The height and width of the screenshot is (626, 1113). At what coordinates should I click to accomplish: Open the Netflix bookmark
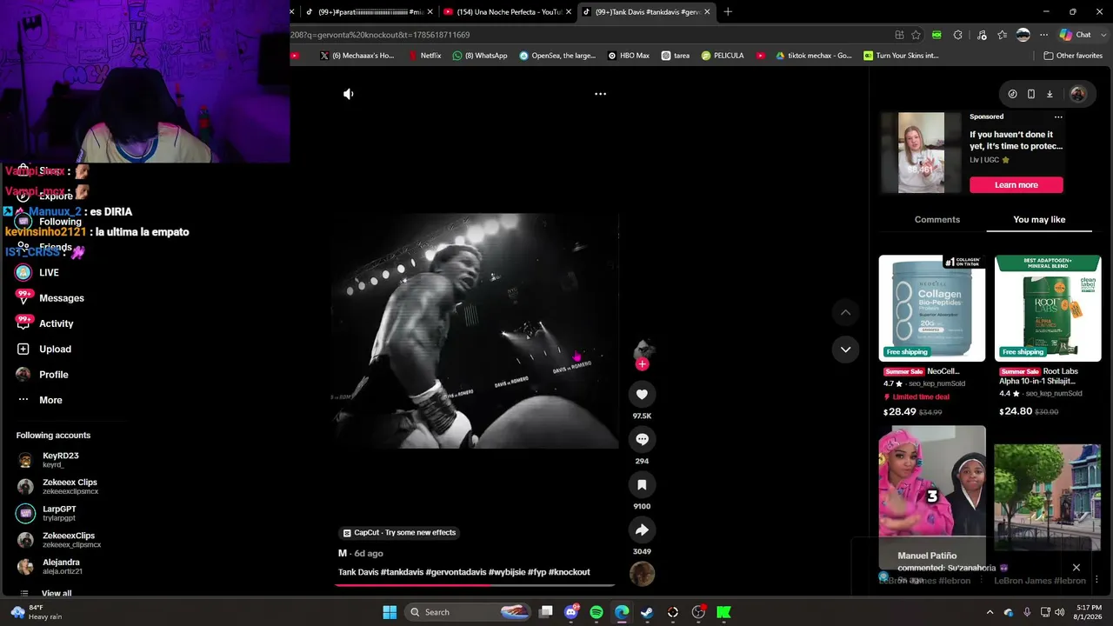[x=423, y=56]
